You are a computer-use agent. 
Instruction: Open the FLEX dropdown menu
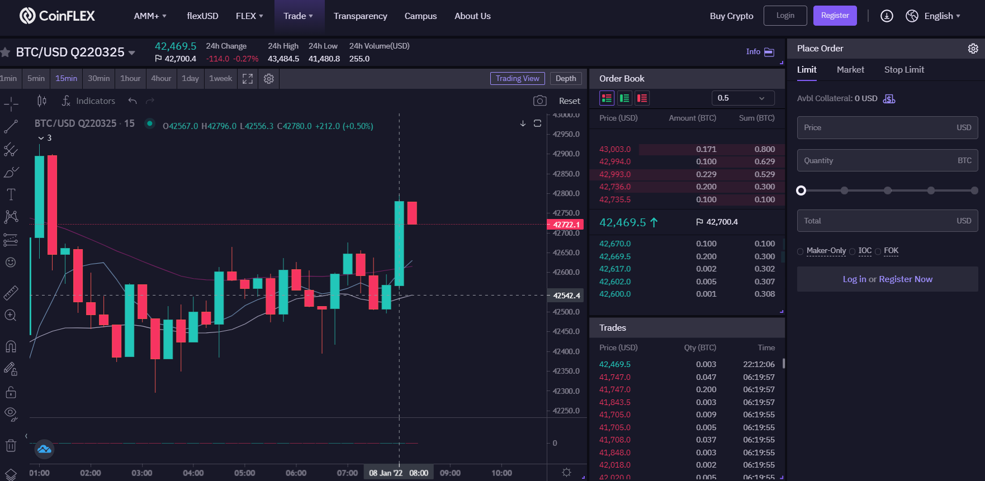click(249, 16)
